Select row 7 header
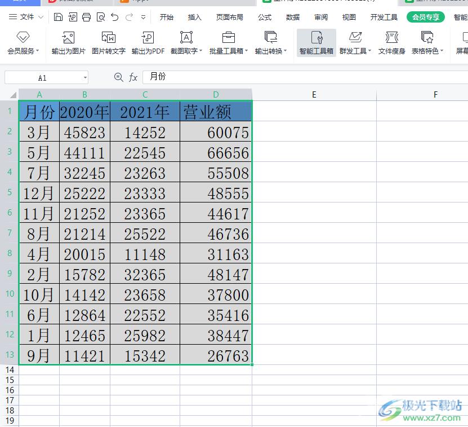468x427 pixels. (x=10, y=232)
